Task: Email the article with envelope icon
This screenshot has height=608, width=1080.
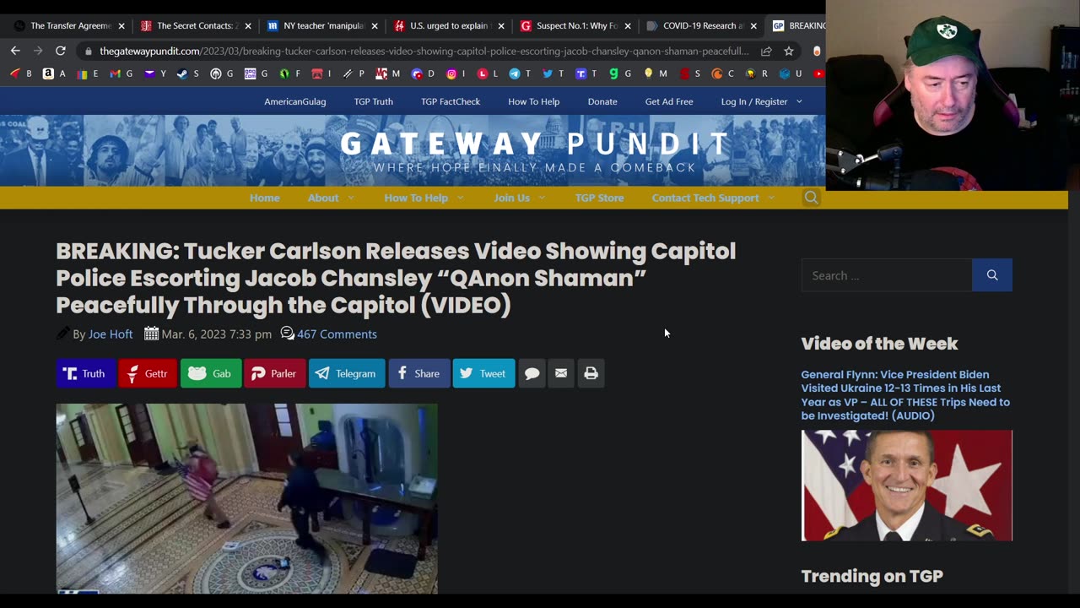Action: click(561, 373)
